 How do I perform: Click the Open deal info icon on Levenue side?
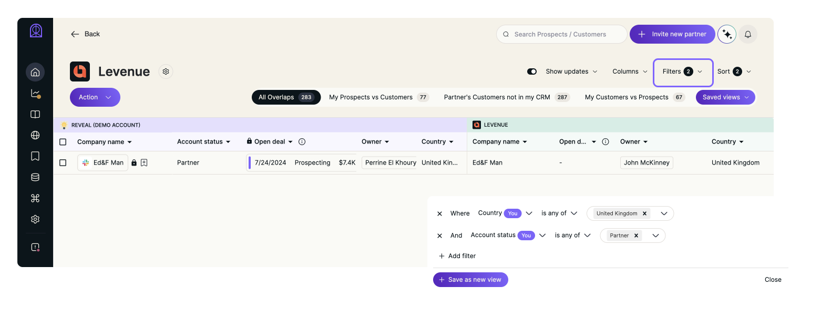605,142
